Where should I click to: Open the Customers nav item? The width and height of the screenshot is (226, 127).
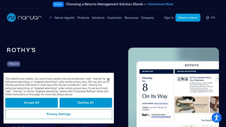pyautogui.click(x=114, y=18)
